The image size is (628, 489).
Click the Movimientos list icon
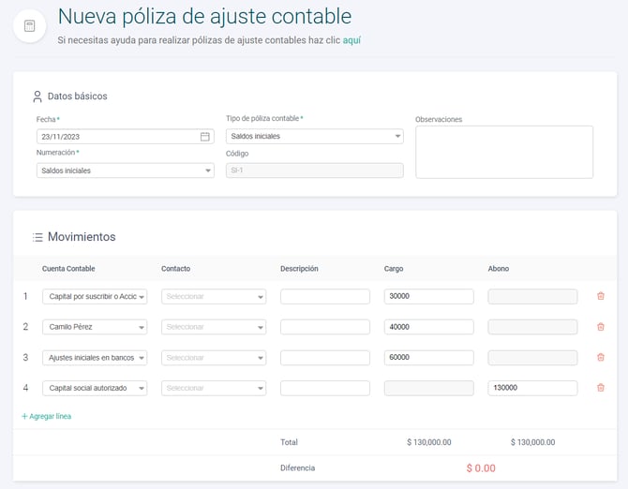coord(37,237)
